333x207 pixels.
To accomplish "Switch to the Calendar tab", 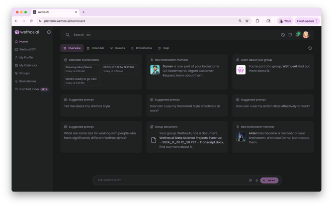I will pyautogui.click(x=95, y=48).
